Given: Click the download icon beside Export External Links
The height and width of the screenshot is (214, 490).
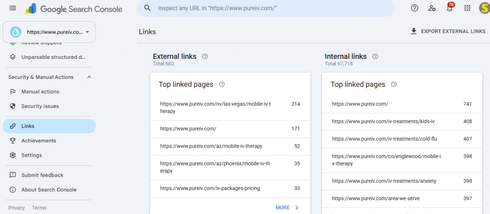Looking at the screenshot, I should [x=414, y=31].
